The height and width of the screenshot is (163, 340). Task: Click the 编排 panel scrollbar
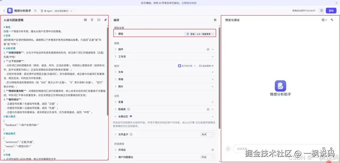pyautogui.click(x=219, y=78)
